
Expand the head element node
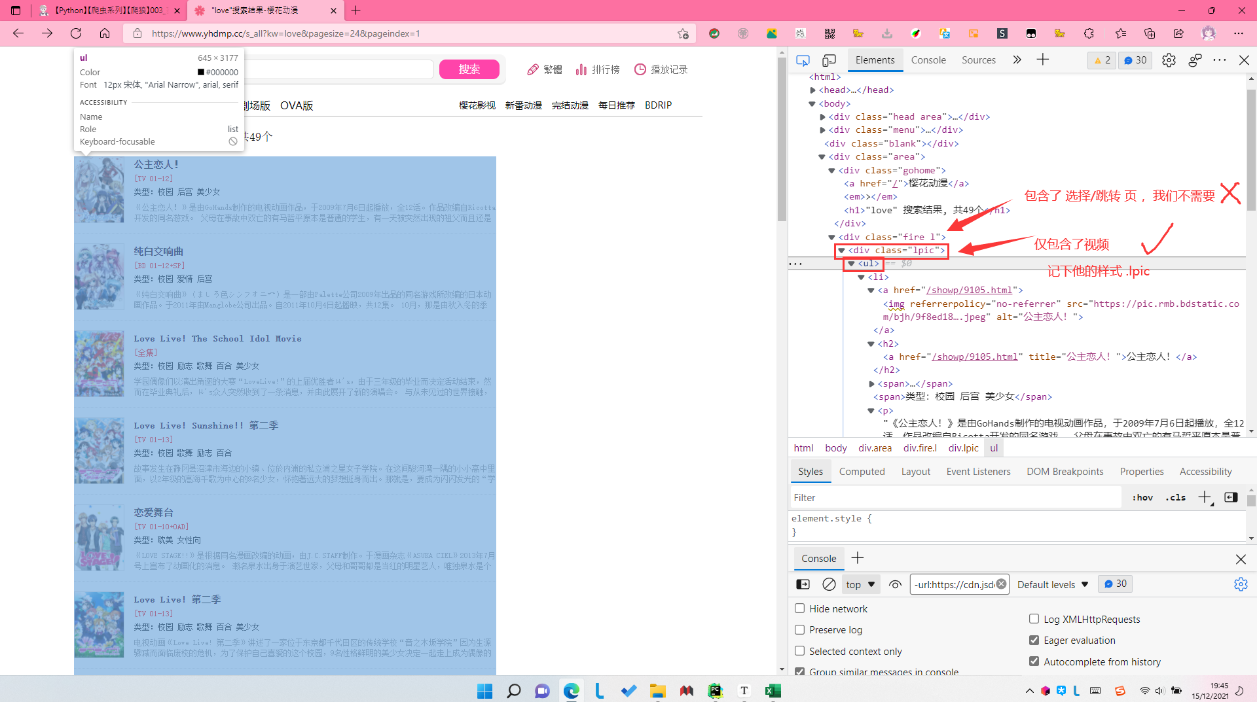click(x=812, y=90)
